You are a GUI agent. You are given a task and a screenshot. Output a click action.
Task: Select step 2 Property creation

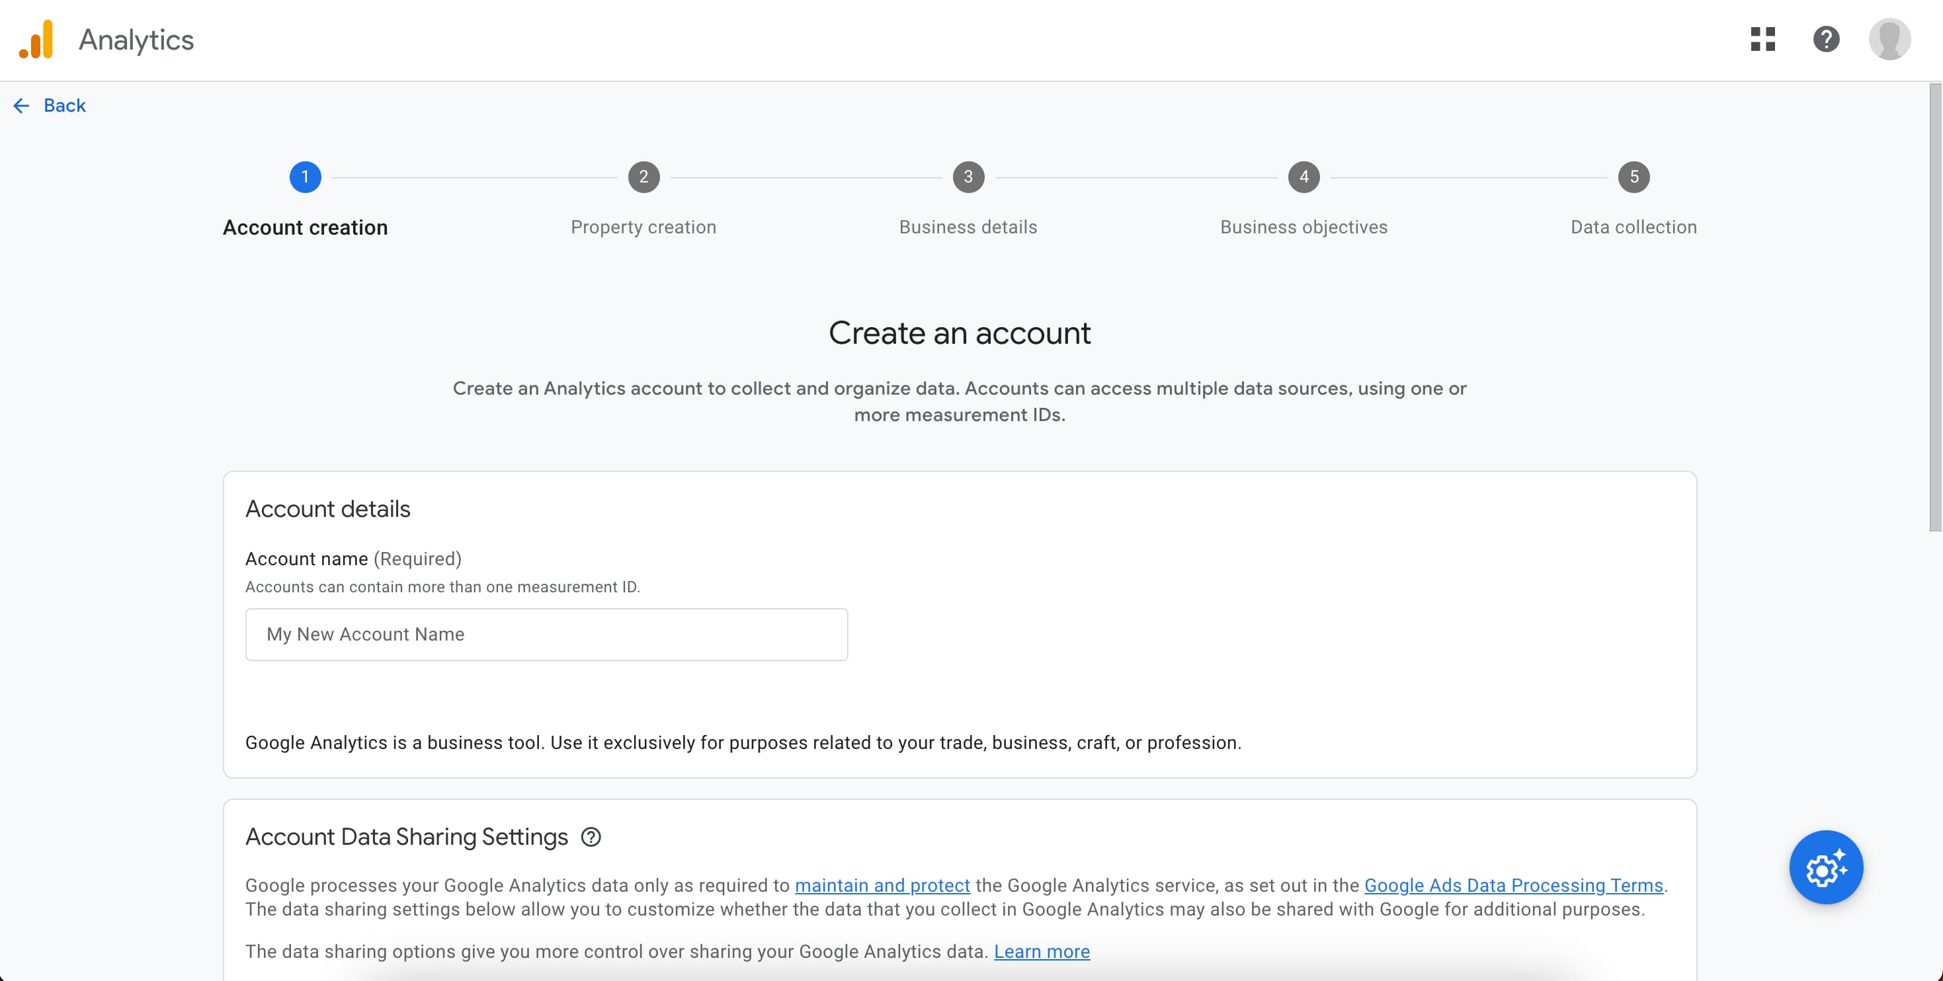click(643, 177)
